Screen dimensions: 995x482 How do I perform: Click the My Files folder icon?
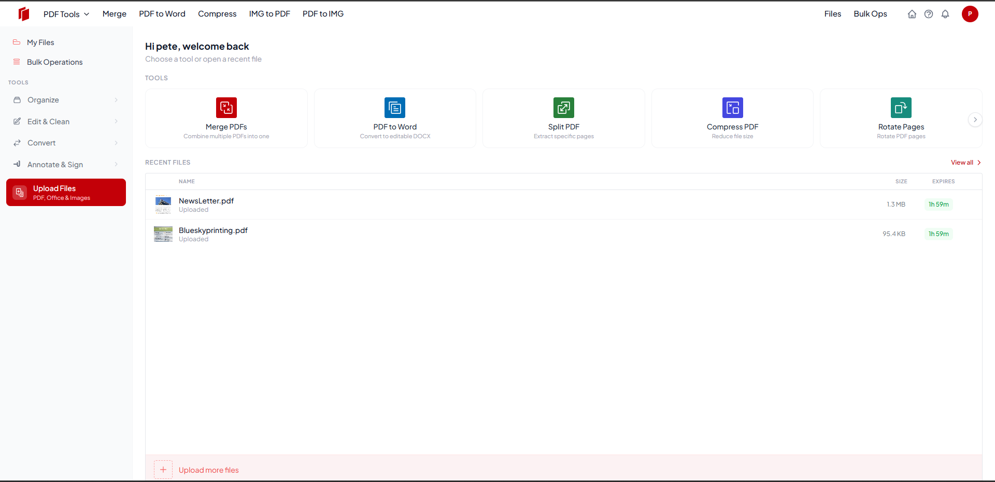(x=17, y=42)
